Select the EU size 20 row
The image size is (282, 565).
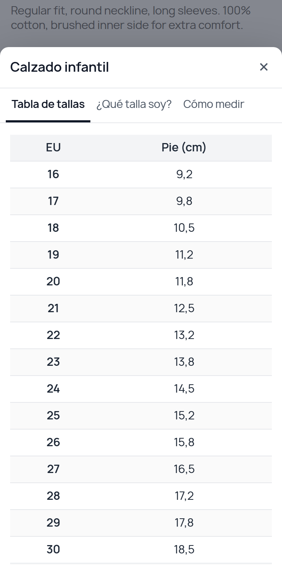pos(141,282)
